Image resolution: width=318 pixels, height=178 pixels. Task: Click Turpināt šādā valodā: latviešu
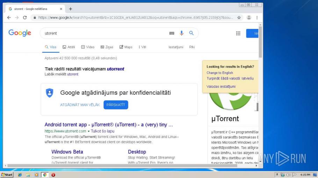pyautogui.click(x=230, y=78)
